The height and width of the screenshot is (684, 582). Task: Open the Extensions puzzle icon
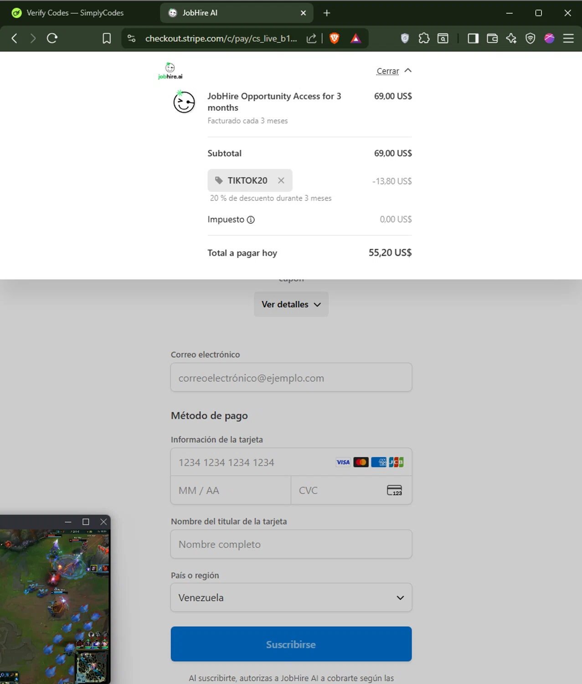tap(424, 38)
